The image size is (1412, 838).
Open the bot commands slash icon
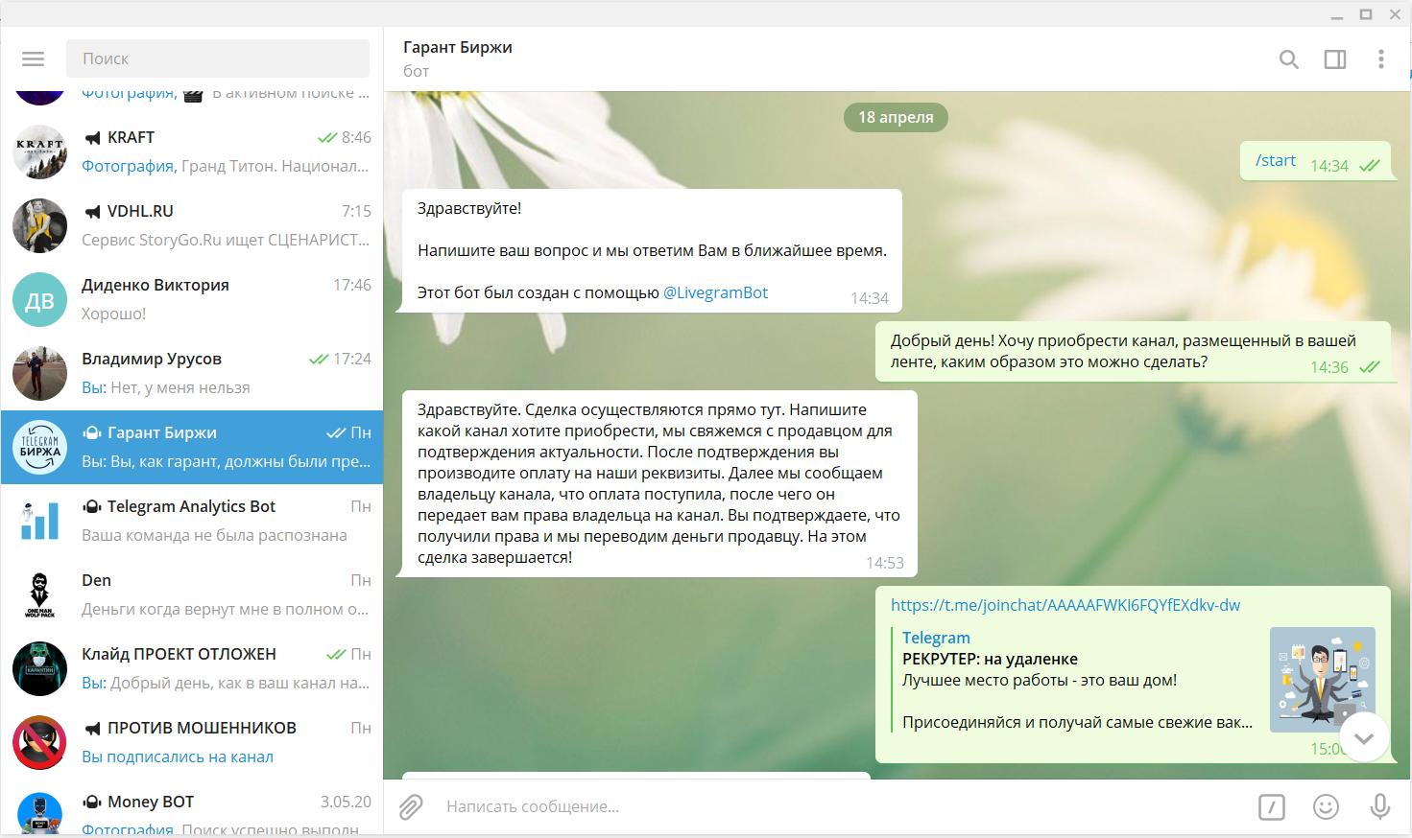click(1271, 806)
